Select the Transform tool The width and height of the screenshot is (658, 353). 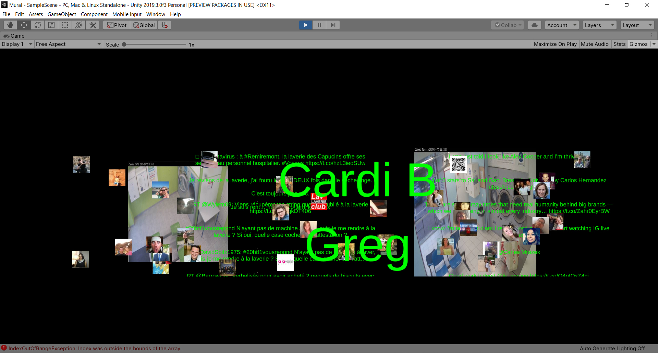[79, 25]
